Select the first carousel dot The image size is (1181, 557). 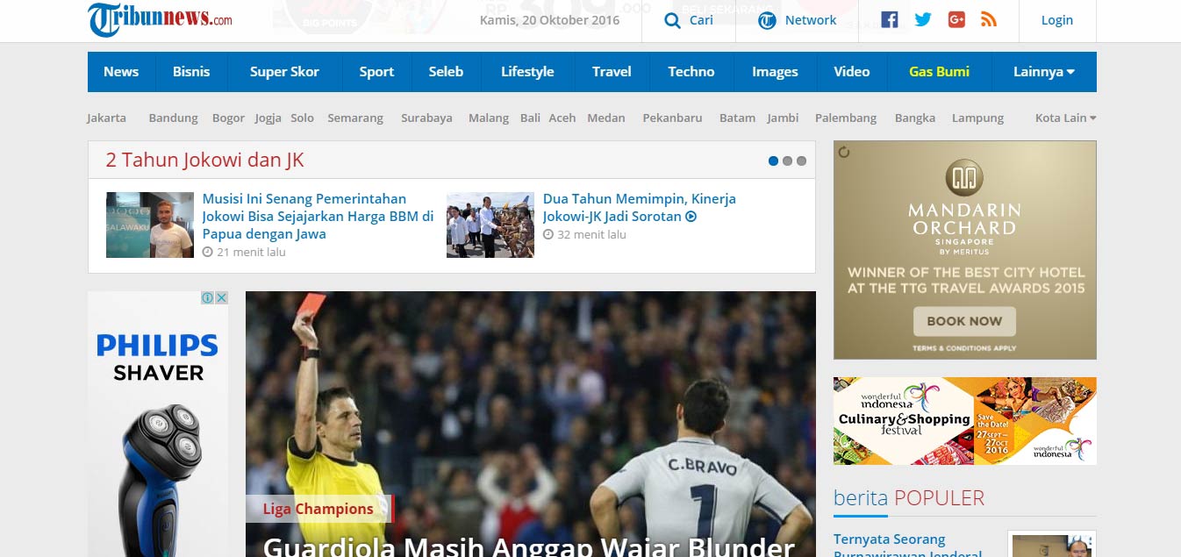773,161
